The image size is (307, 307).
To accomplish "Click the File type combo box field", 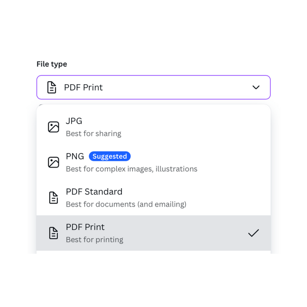I will pyautogui.click(x=153, y=87).
